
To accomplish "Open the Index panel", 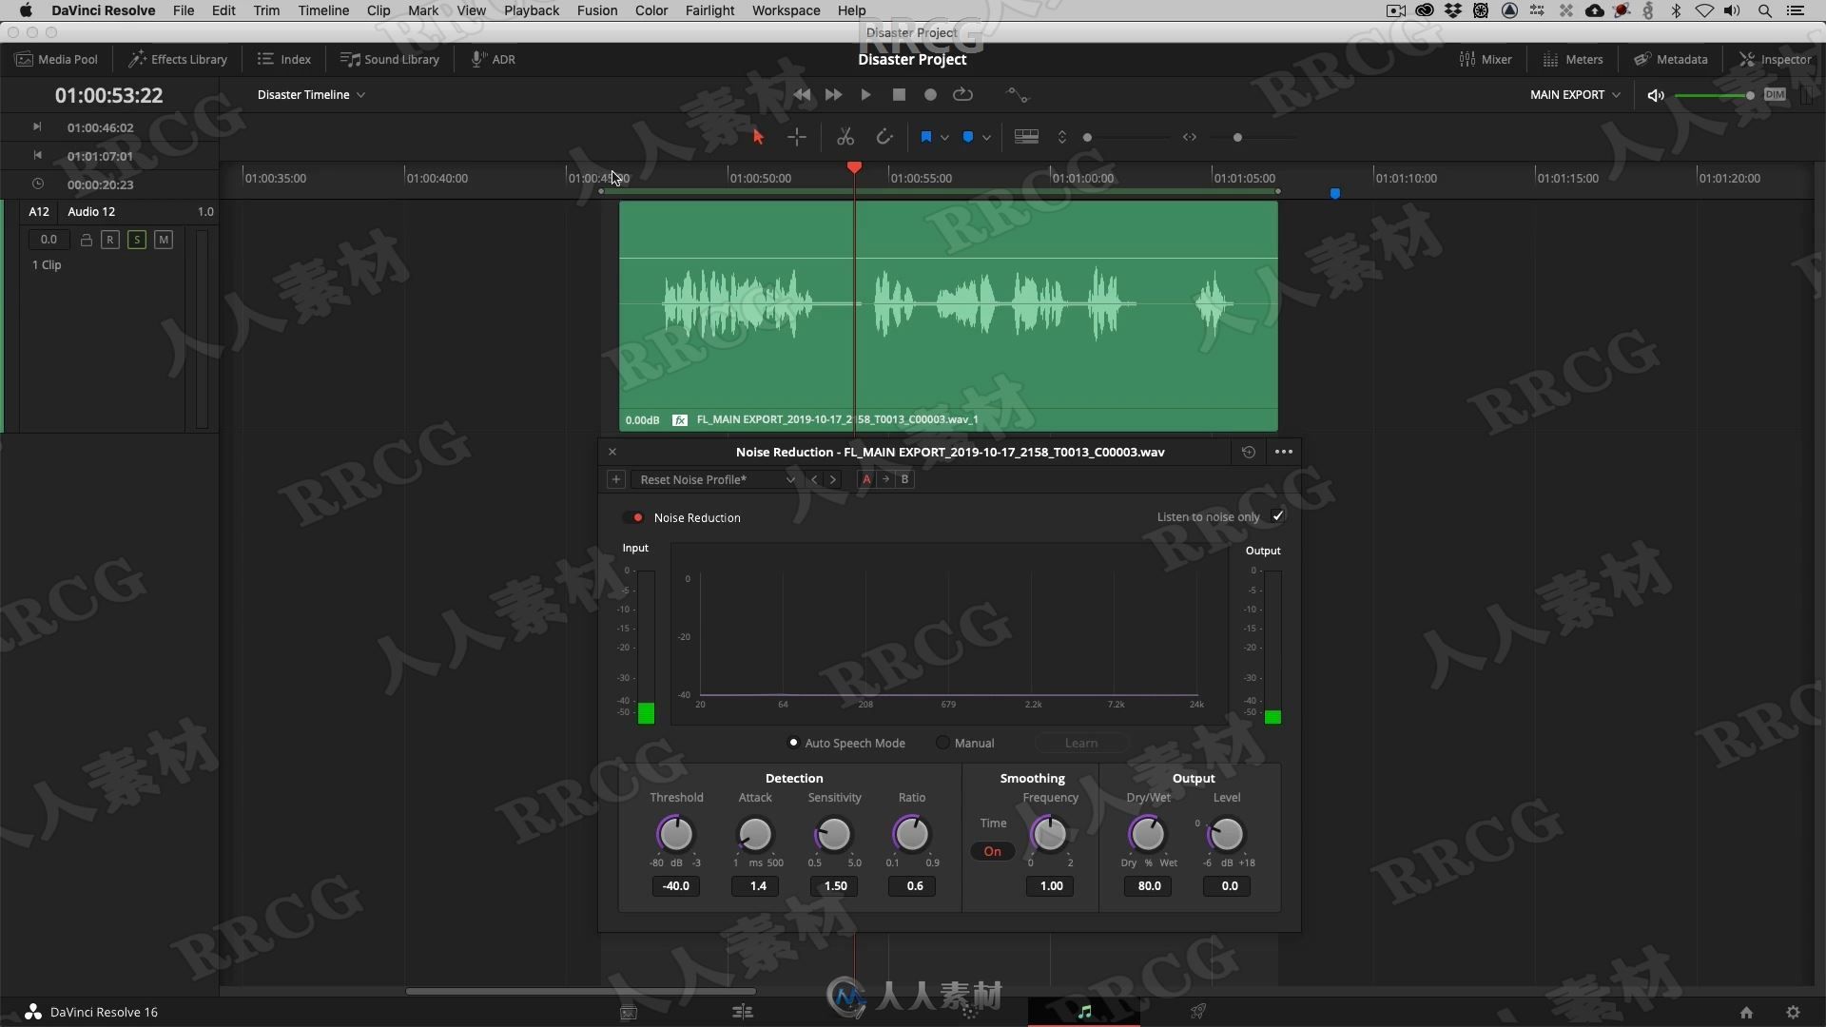I will coord(284,59).
